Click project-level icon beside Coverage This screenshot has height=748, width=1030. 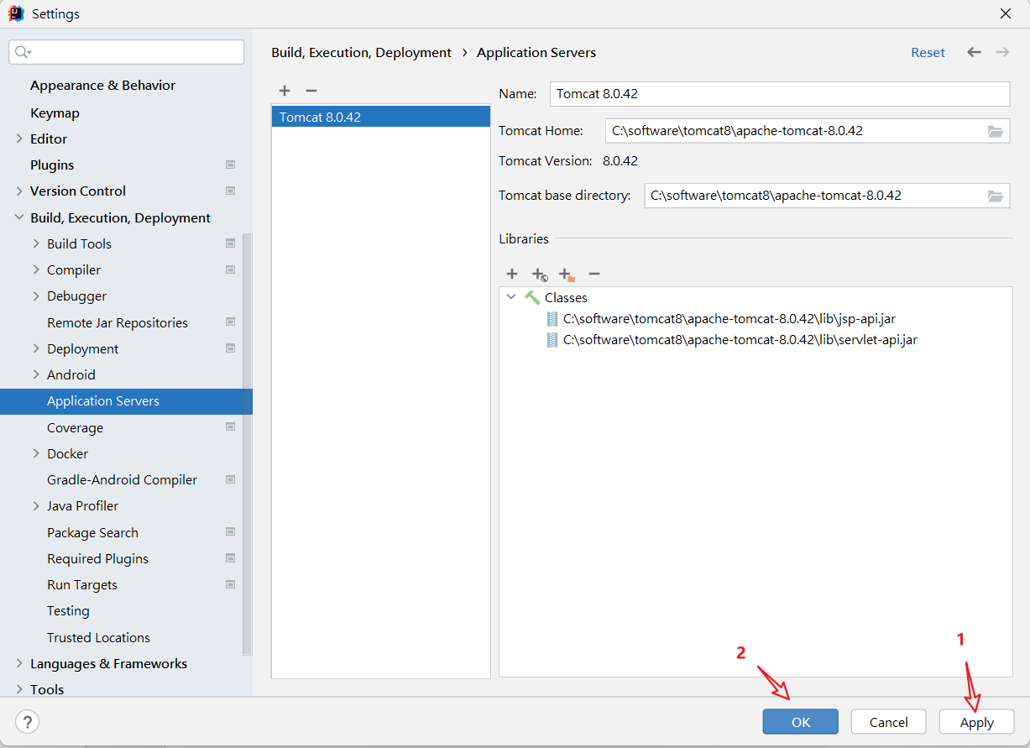230,427
